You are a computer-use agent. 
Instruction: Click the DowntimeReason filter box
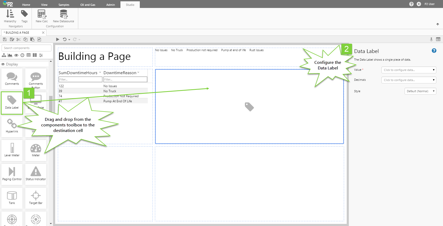[x=125, y=79]
